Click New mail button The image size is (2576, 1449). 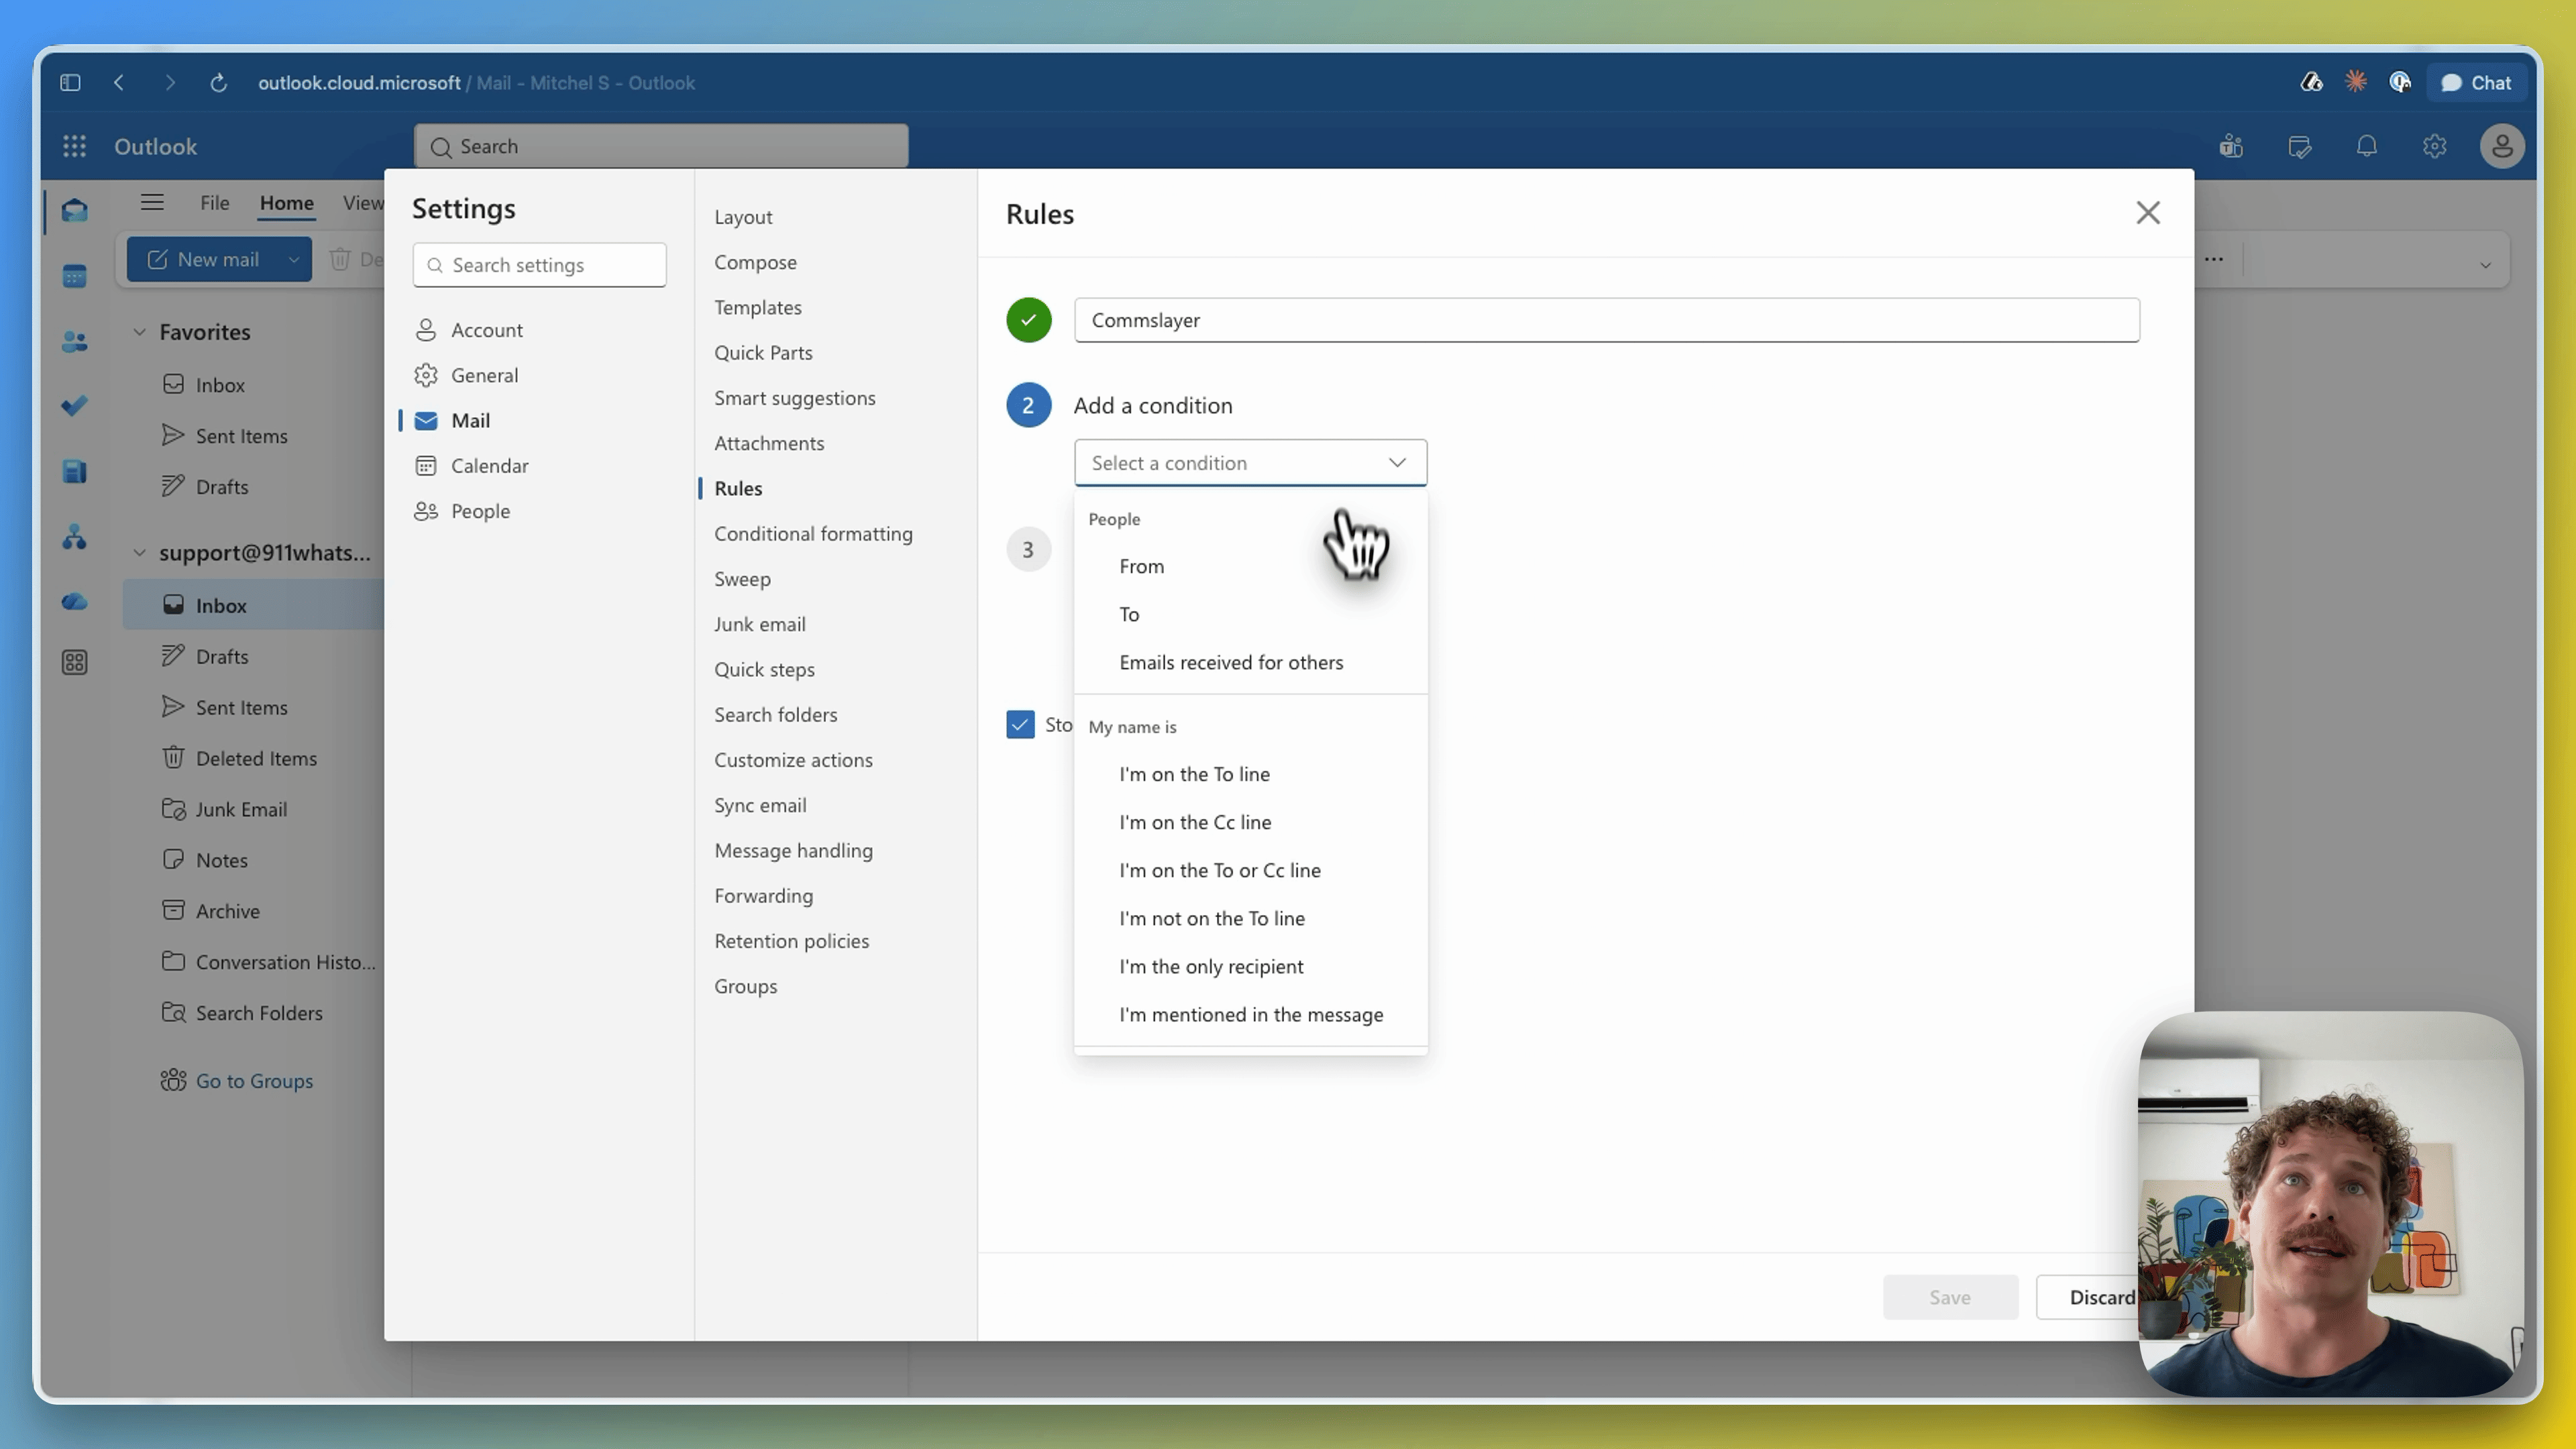pyautogui.click(x=203, y=259)
